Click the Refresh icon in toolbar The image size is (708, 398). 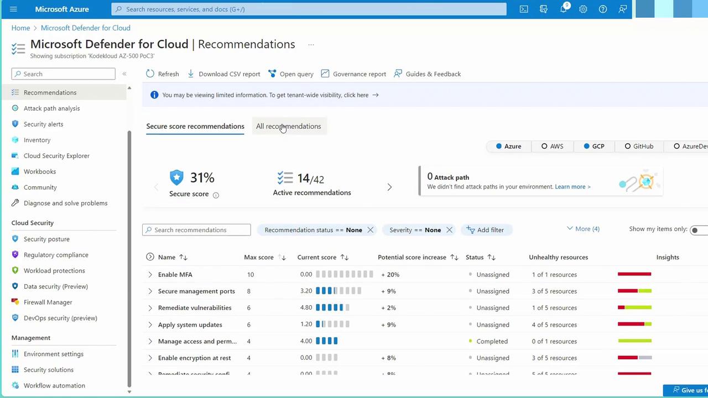(x=150, y=74)
